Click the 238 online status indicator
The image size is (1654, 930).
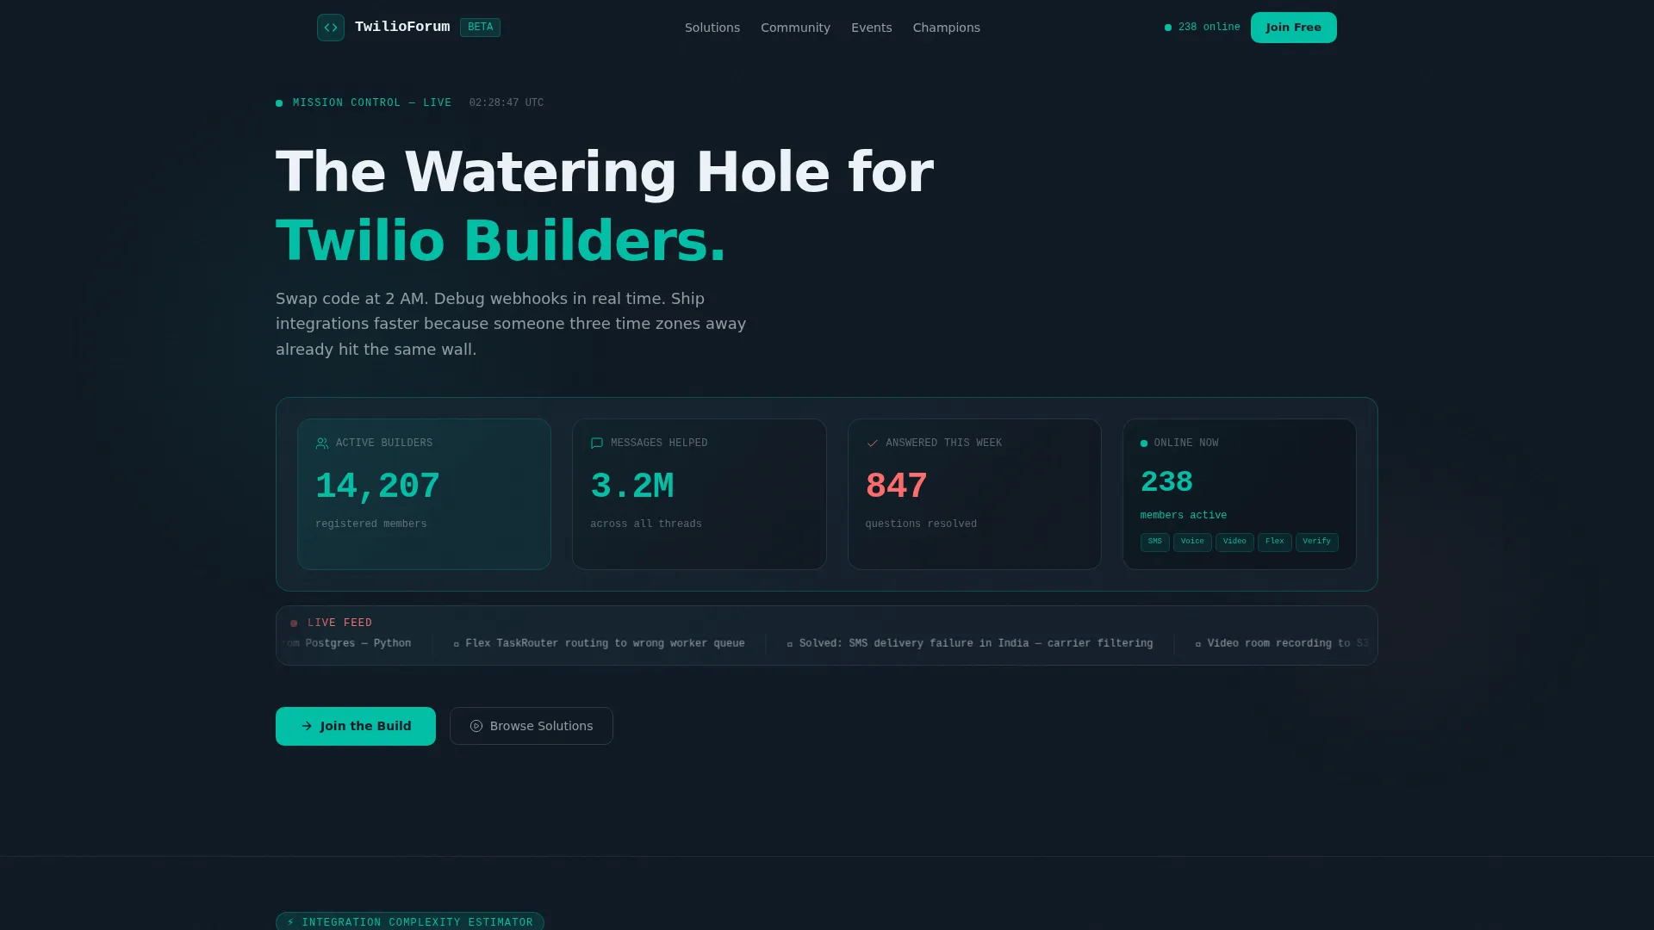pyautogui.click(x=1203, y=28)
